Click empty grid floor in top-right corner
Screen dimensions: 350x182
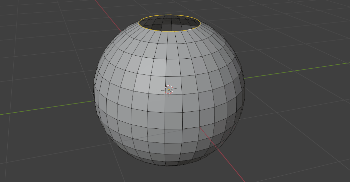tap(321, 20)
